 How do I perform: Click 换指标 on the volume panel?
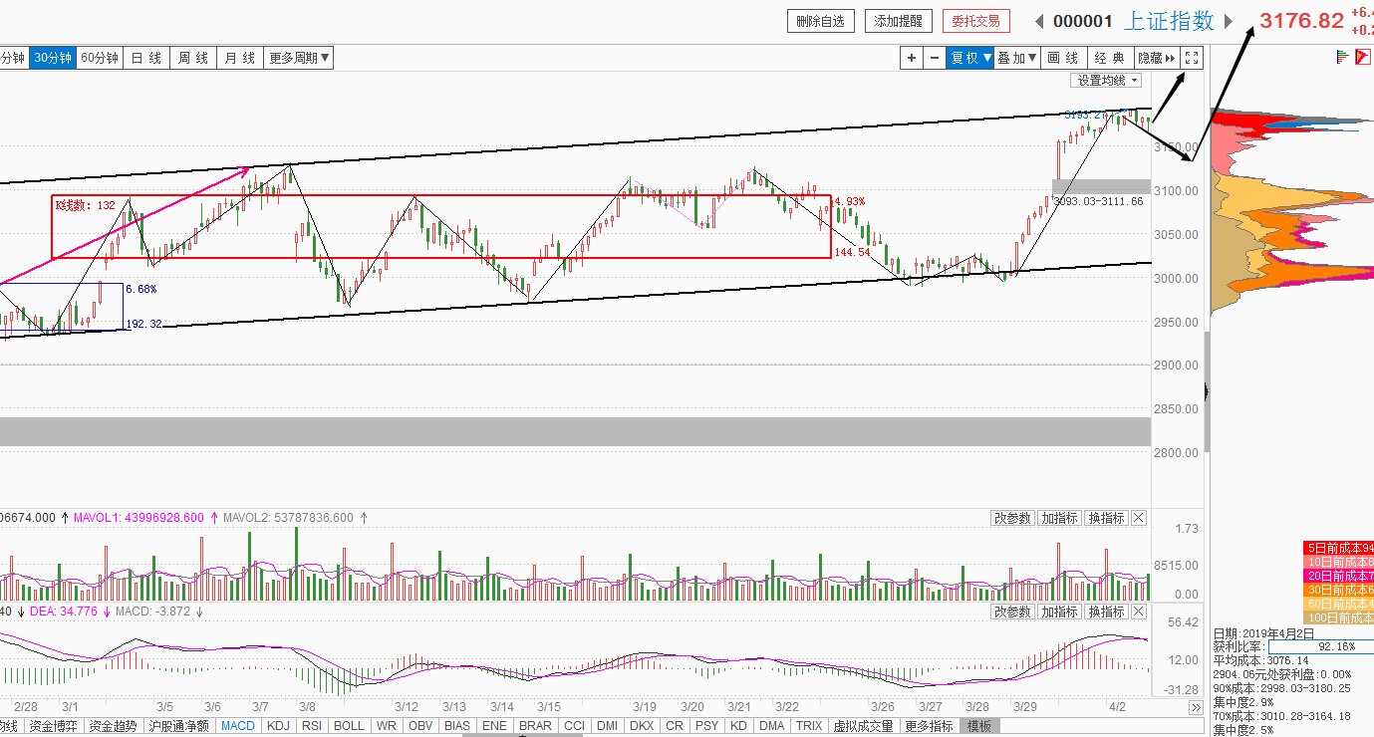tap(1106, 518)
